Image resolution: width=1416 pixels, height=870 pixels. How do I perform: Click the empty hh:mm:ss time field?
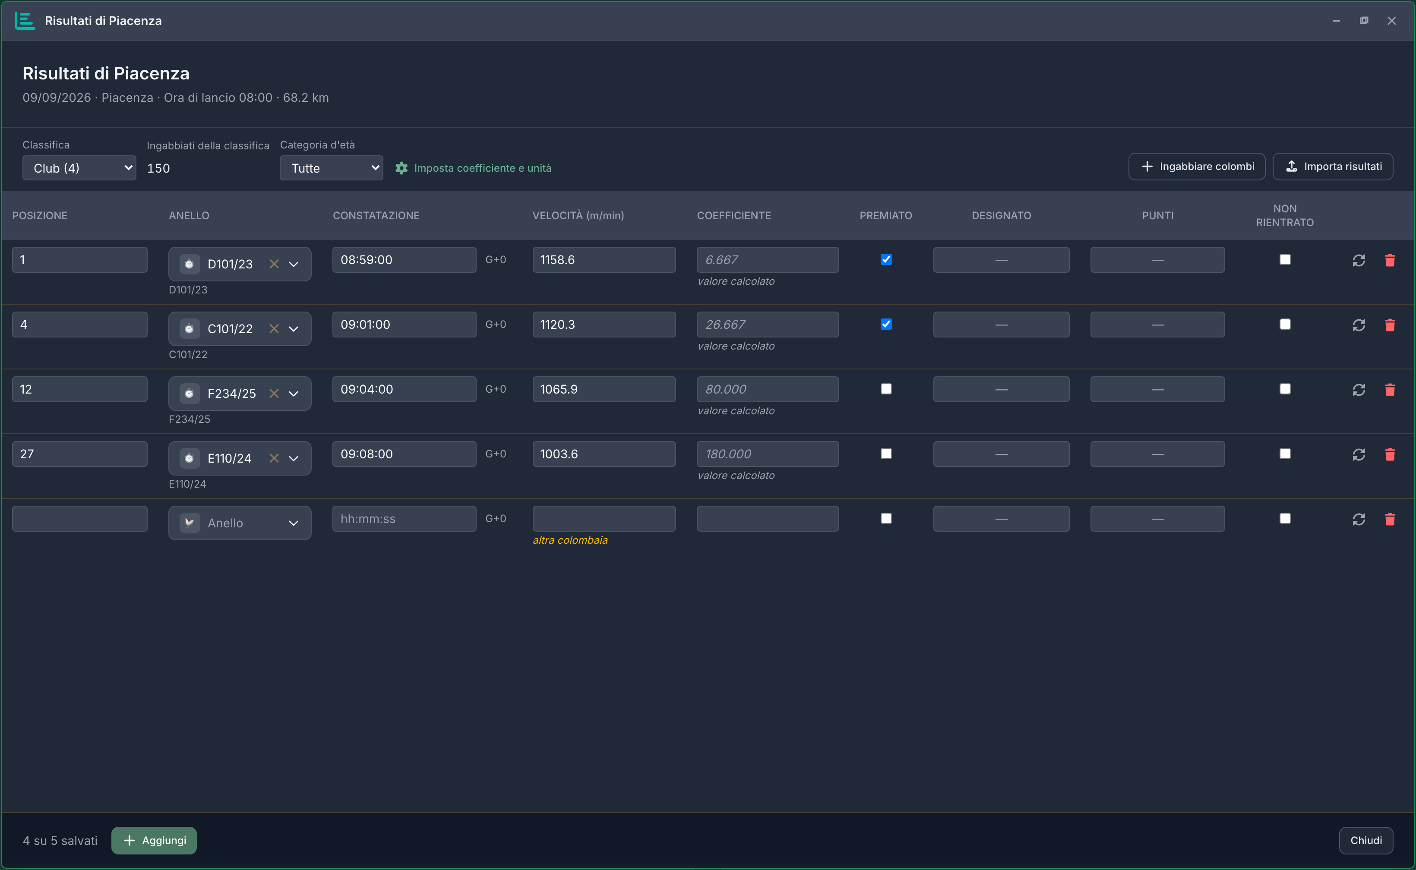404,518
